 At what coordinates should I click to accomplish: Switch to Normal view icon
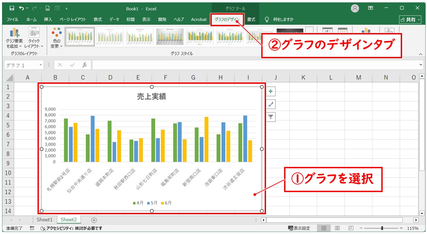pos(324,228)
